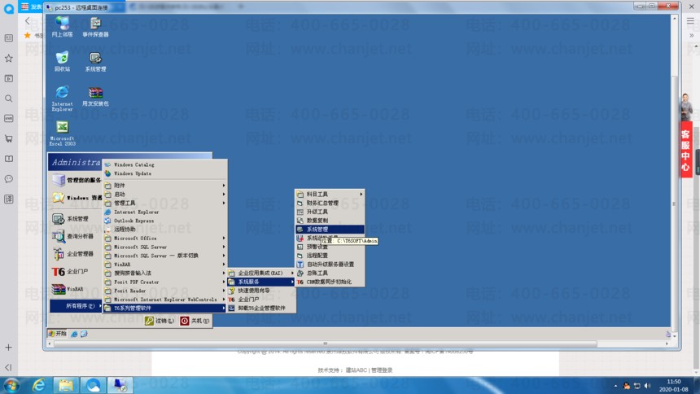700x394 pixels.
Task: Launch Internet Explorer from programs list
Action: point(164,212)
